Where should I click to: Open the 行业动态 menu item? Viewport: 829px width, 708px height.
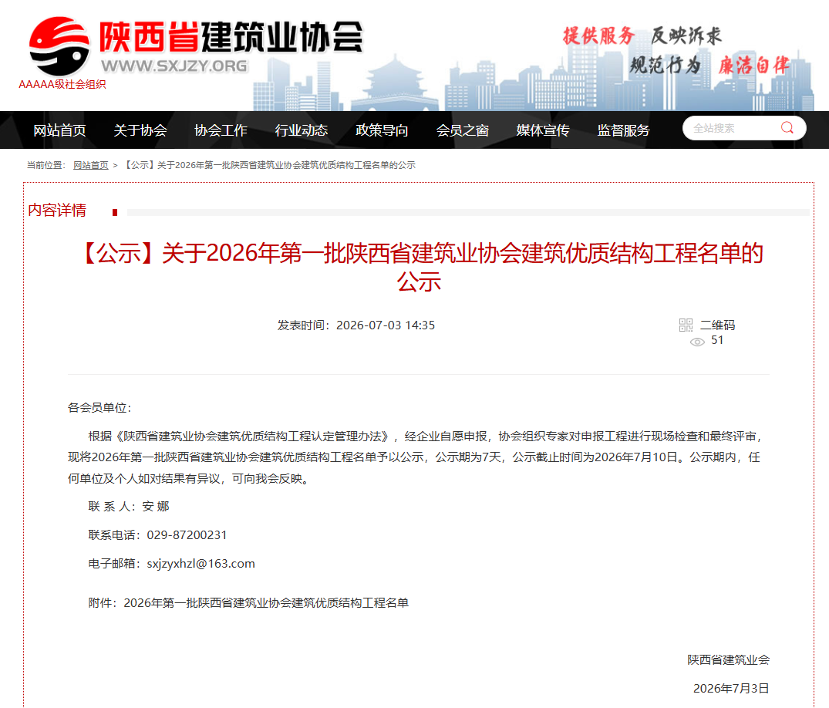point(302,130)
